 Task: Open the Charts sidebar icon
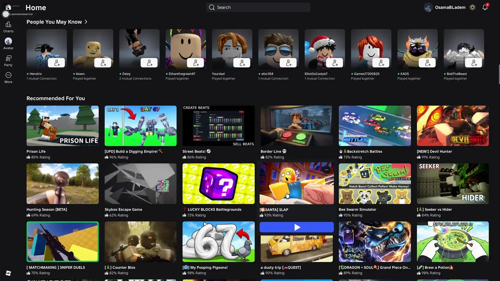tap(8, 27)
